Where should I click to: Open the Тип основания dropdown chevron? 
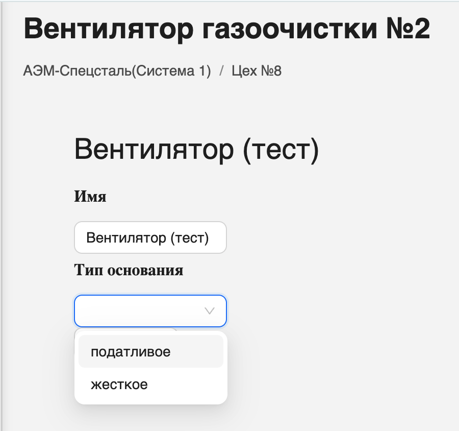pos(209,311)
